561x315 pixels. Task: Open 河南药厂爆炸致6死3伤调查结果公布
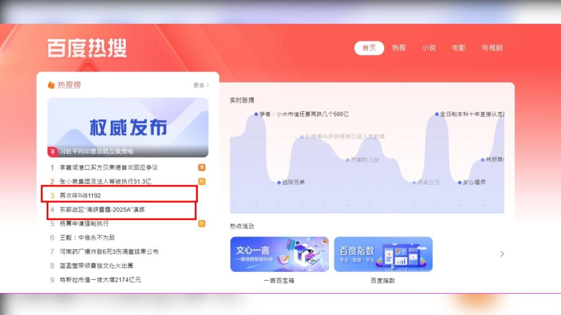(x=109, y=252)
